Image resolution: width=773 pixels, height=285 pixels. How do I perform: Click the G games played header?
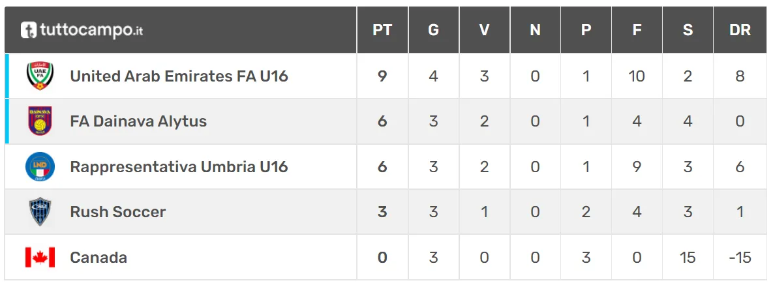(433, 30)
